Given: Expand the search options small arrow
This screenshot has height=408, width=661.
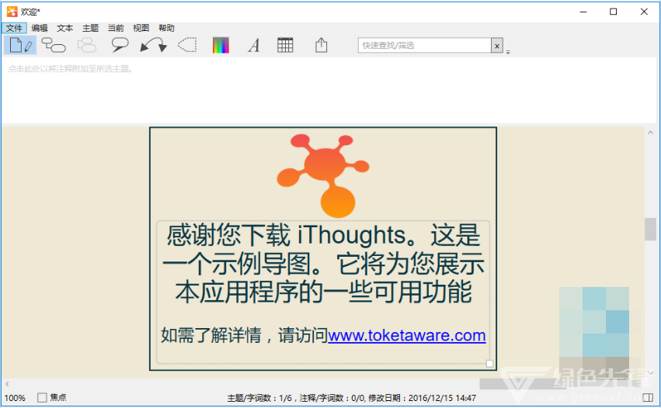Looking at the screenshot, I should click(x=508, y=52).
